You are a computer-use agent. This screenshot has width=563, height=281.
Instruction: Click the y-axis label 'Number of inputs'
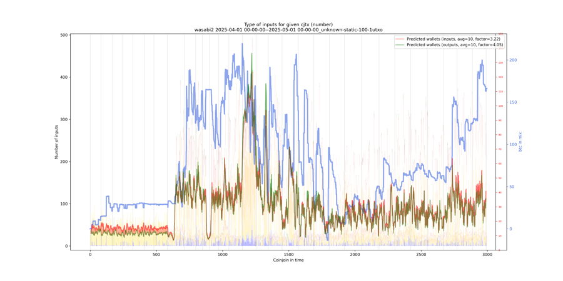pos(56,142)
